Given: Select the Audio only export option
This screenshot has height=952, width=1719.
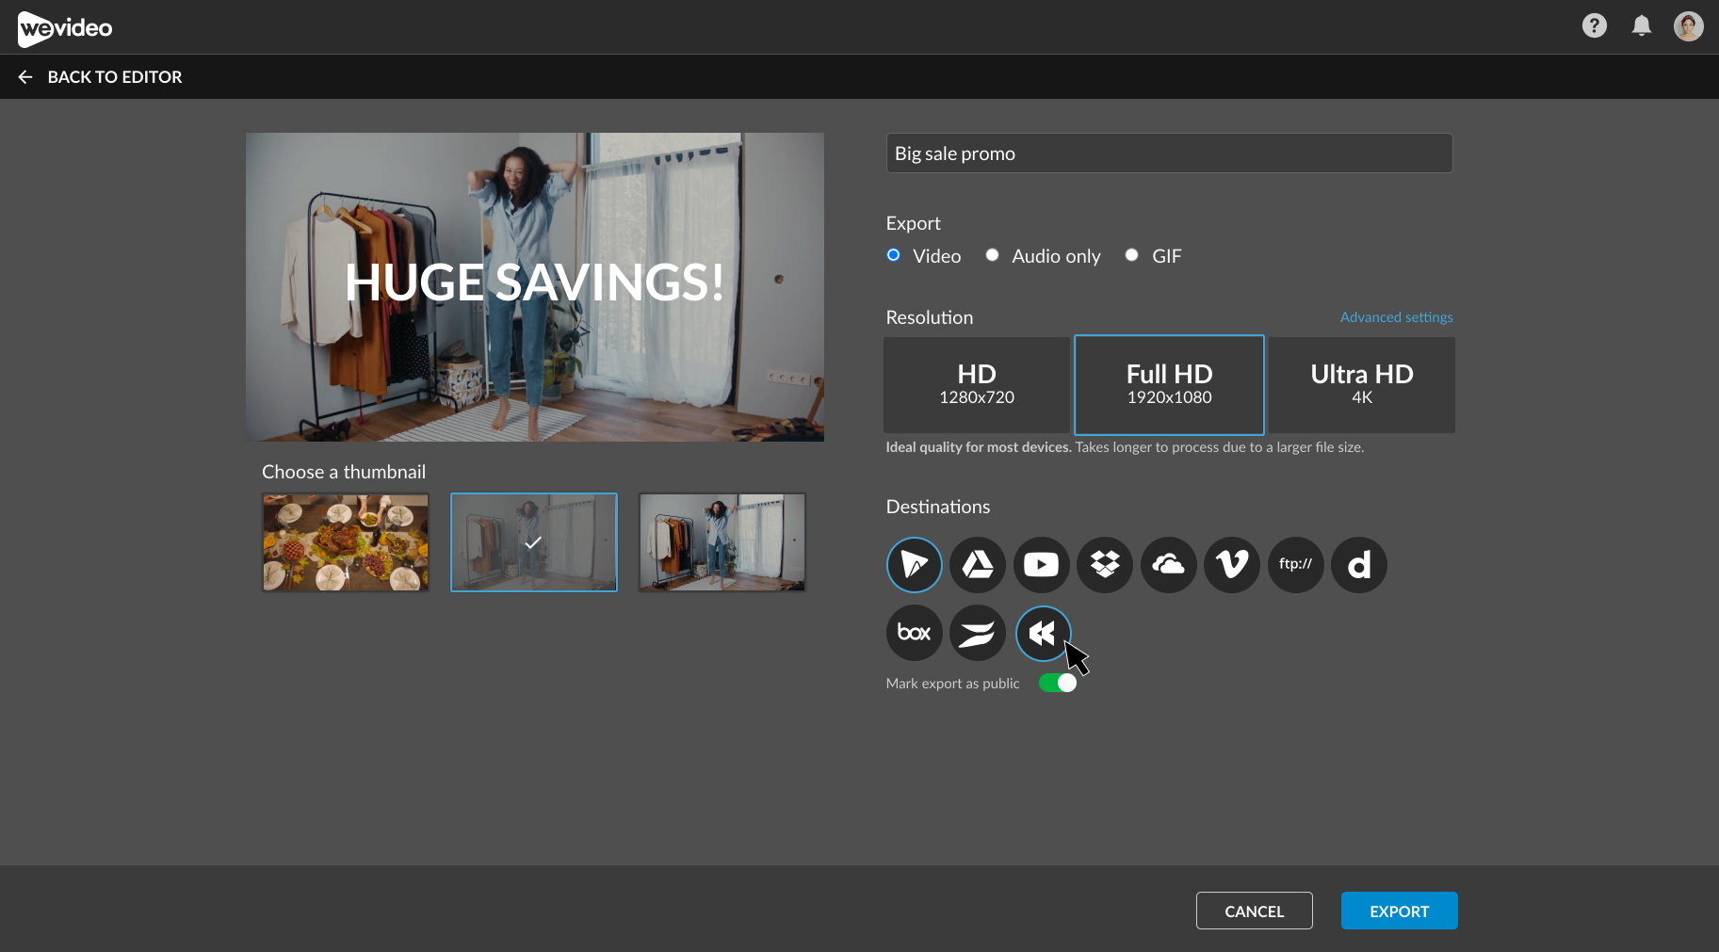Looking at the screenshot, I should point(992,255).
